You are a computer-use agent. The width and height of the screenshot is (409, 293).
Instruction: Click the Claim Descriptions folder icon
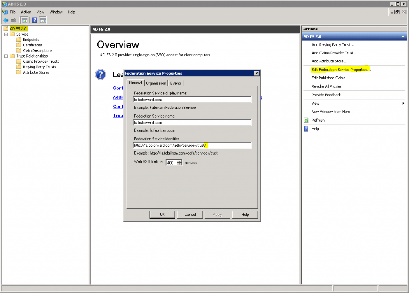pyautogui.click(x=19, y=50)
